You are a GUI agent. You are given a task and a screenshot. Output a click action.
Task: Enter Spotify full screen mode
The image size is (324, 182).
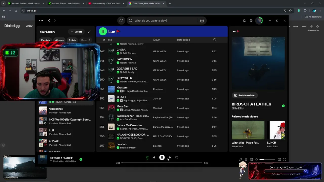point(285,160)
